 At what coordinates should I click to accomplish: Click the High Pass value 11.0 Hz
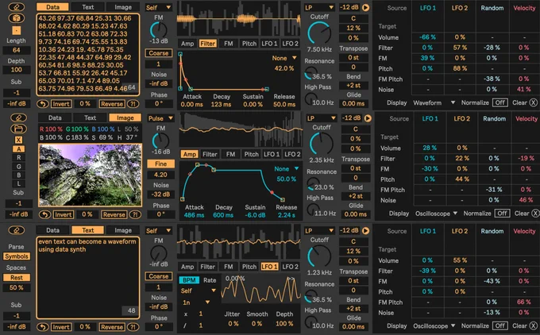pyautogui.click(x=325, y=214)
